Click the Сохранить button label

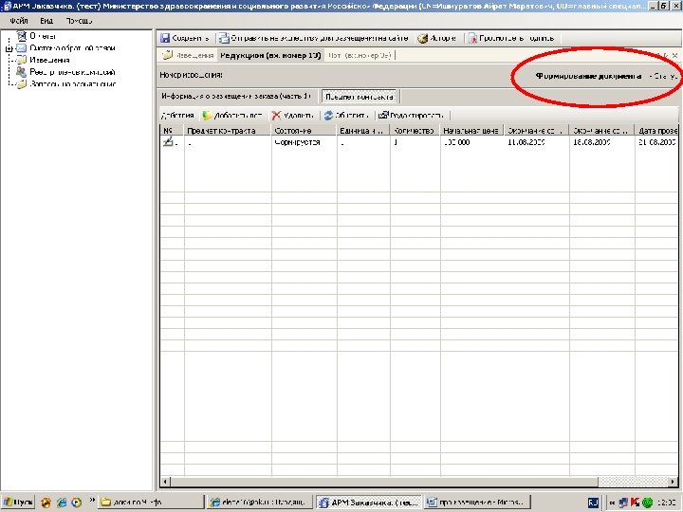pos(191,38)
